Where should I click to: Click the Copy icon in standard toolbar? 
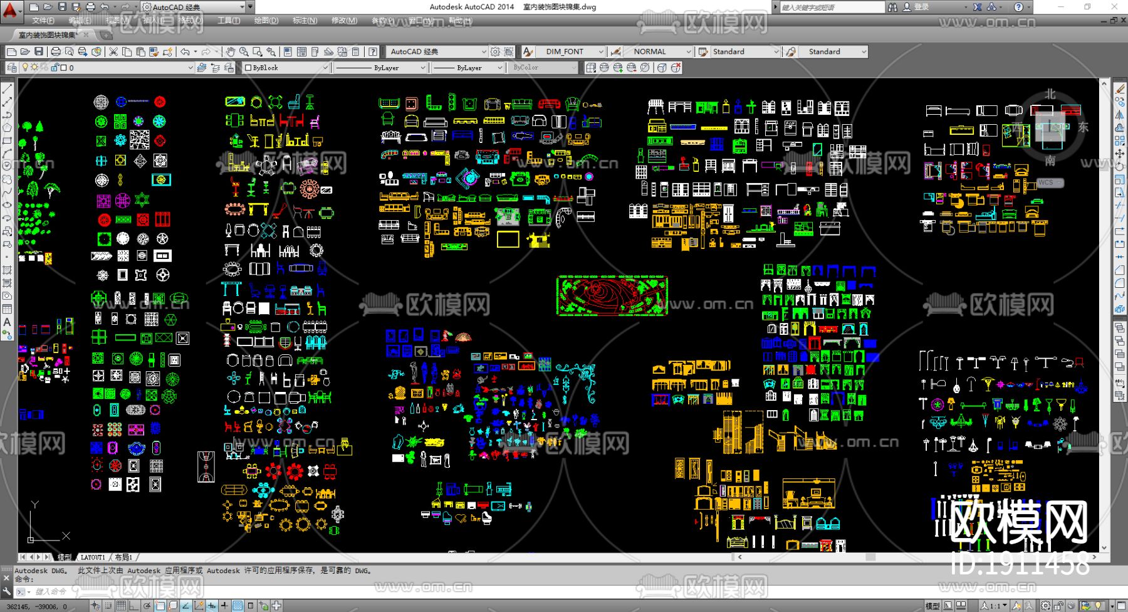[127, 51]
